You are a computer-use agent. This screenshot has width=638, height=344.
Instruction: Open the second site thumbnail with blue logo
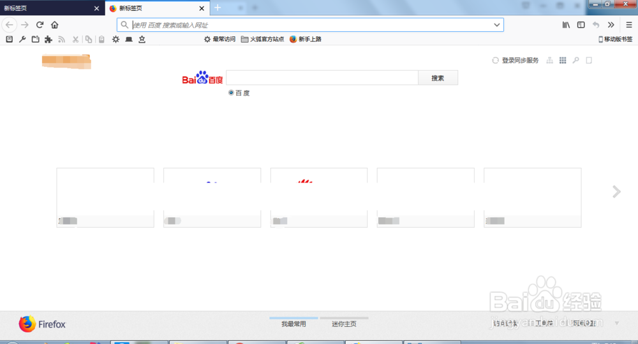[x=212, y=197]
